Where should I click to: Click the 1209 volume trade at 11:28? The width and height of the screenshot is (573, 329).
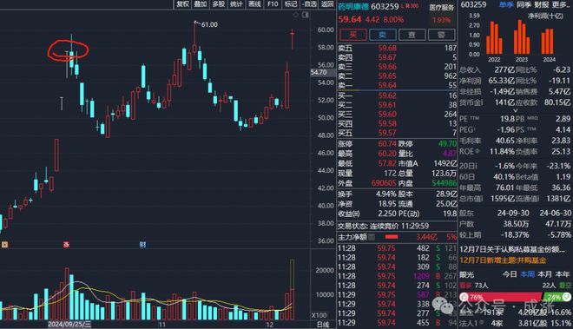(x=421, y=276)
